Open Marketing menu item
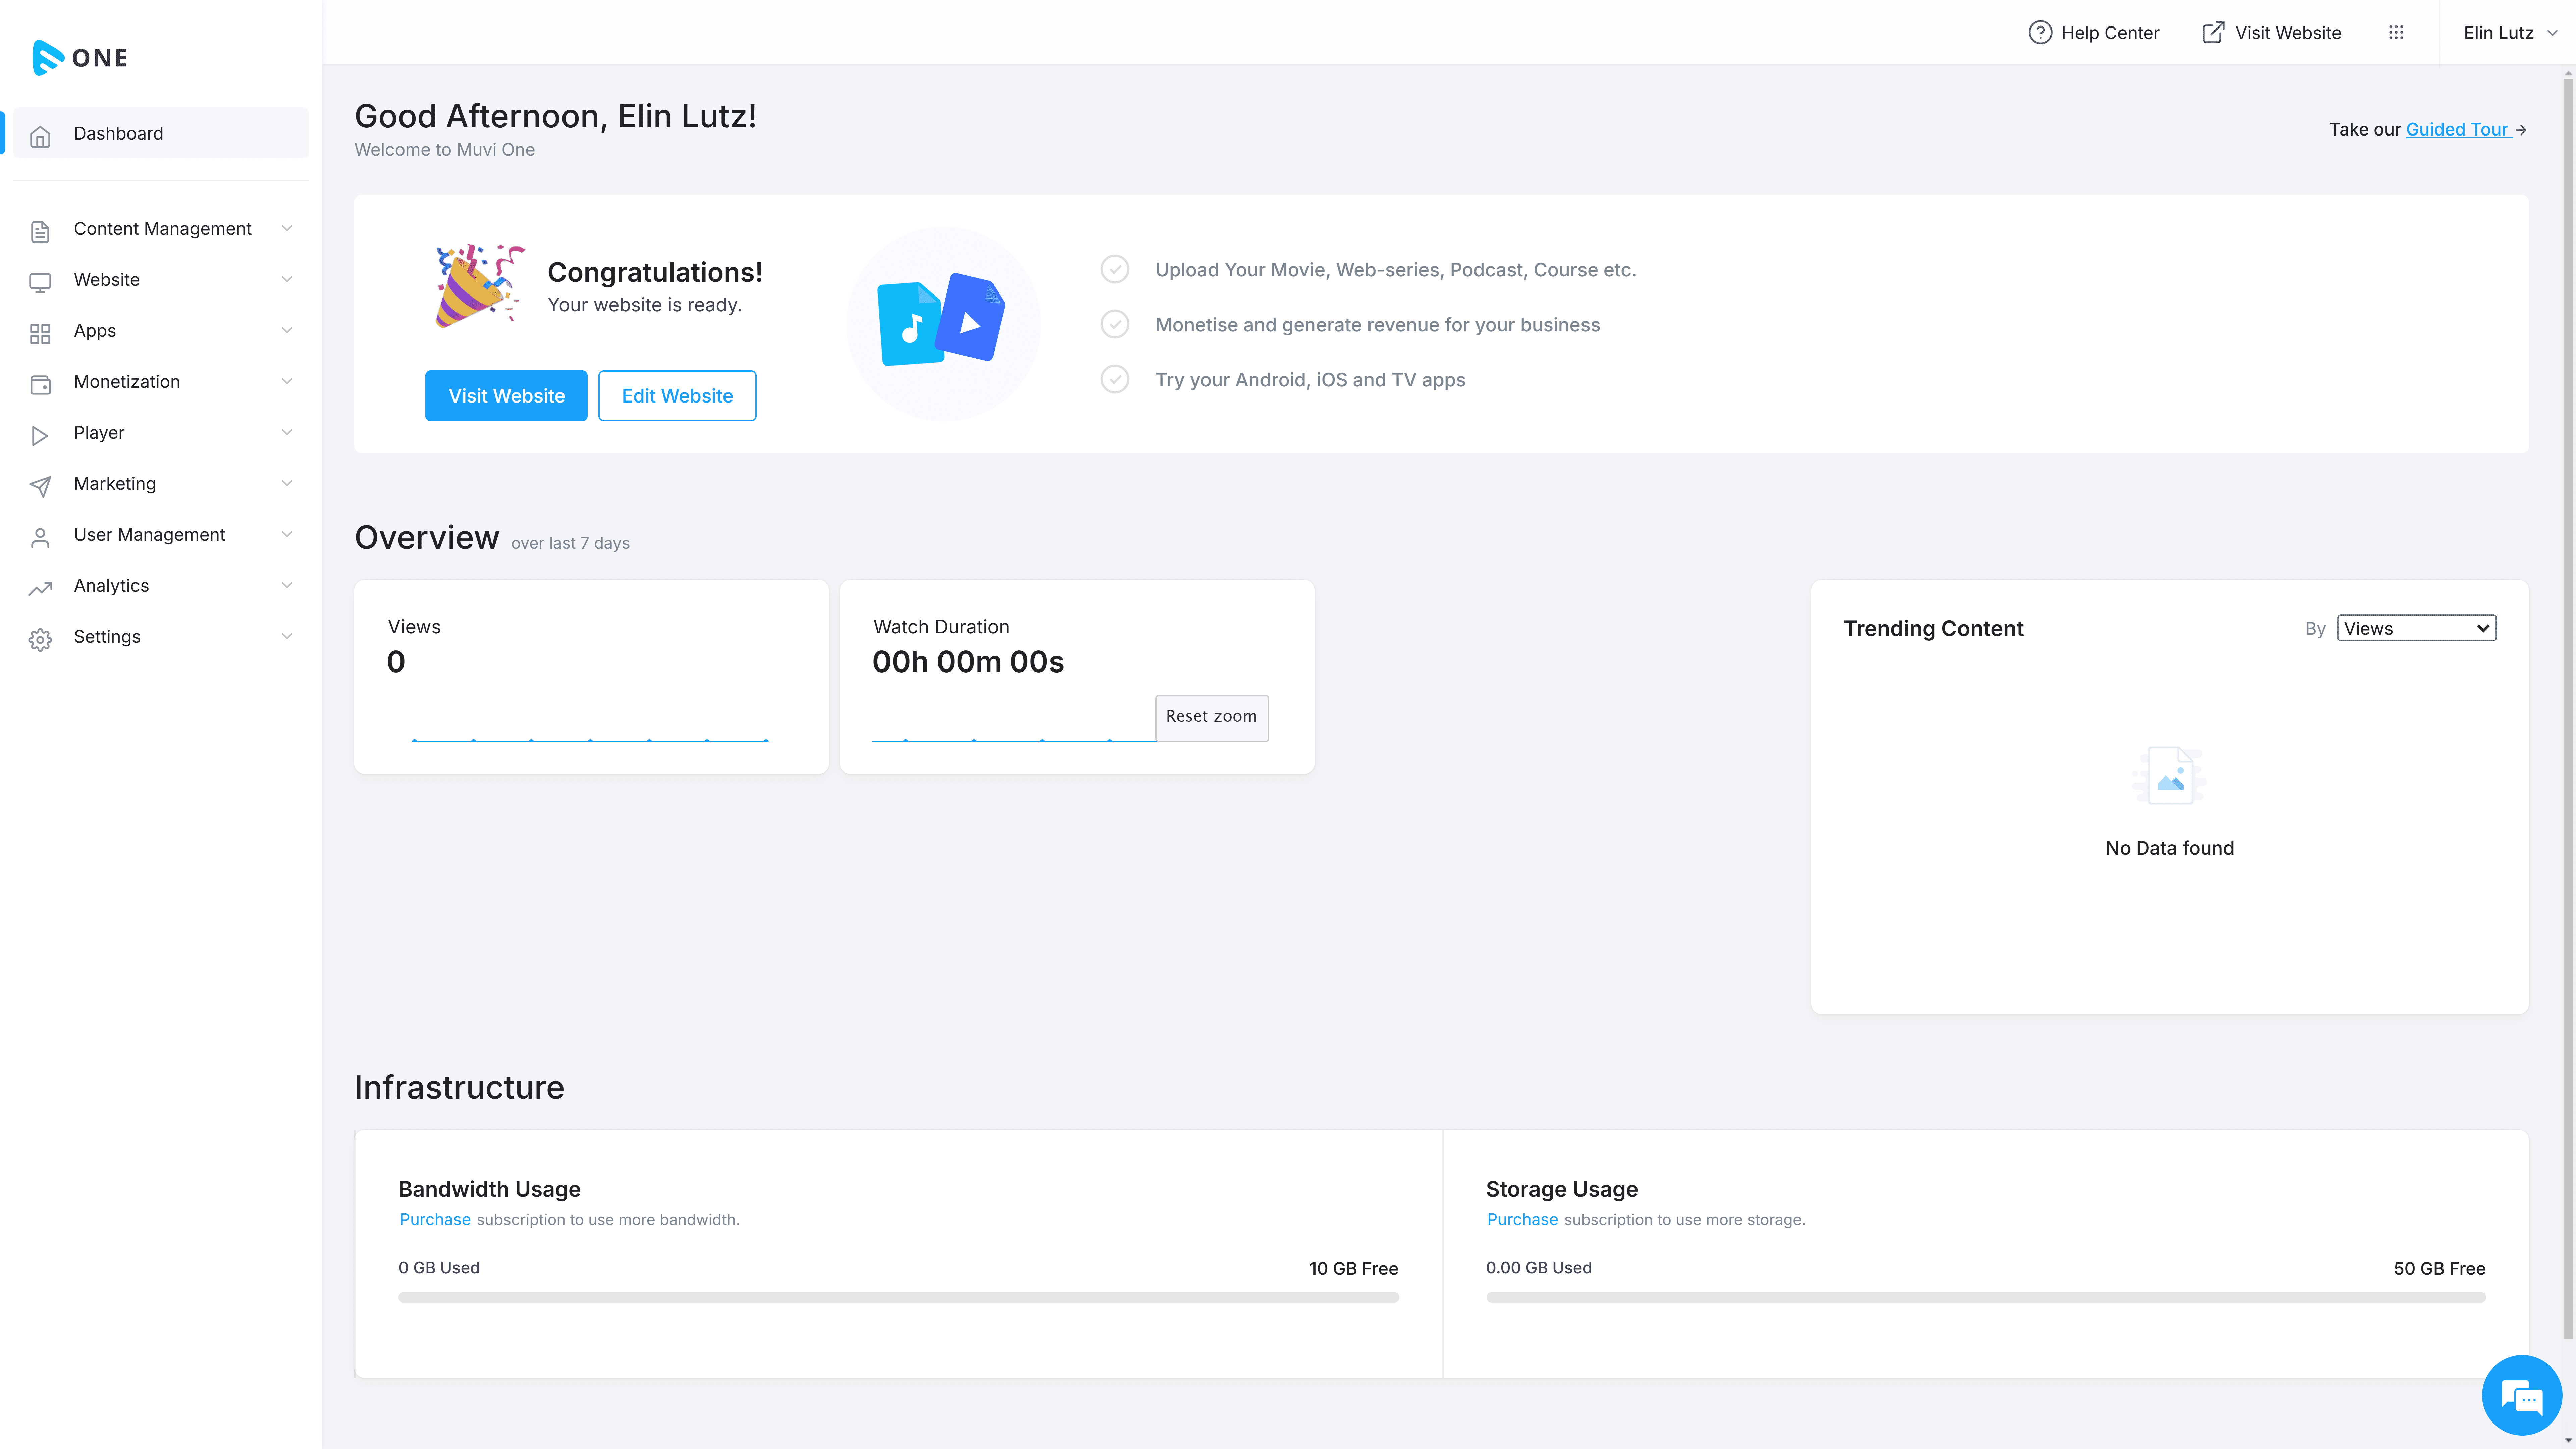 161,484
